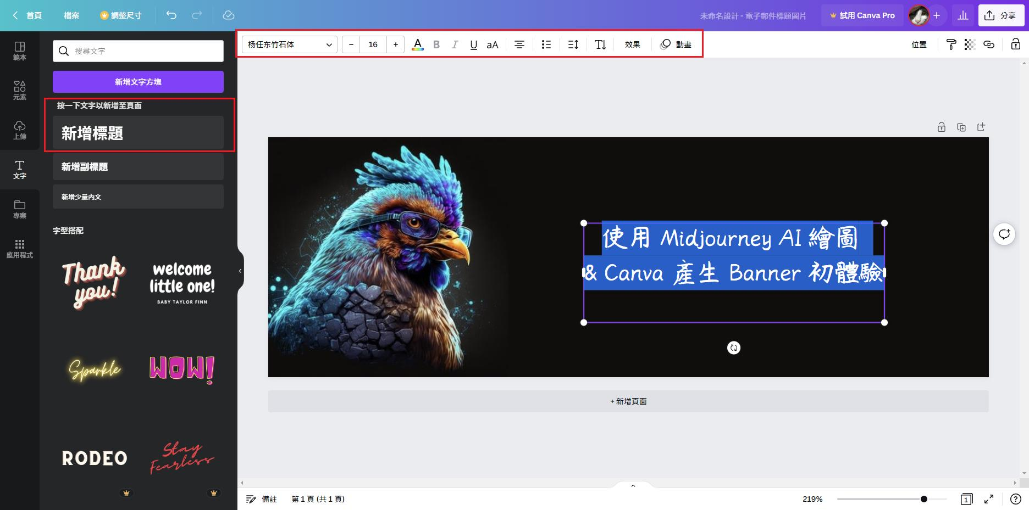Select the Thank you! font combination
1029x510 pixels.
pyautogui.click(x=94, y=282)
